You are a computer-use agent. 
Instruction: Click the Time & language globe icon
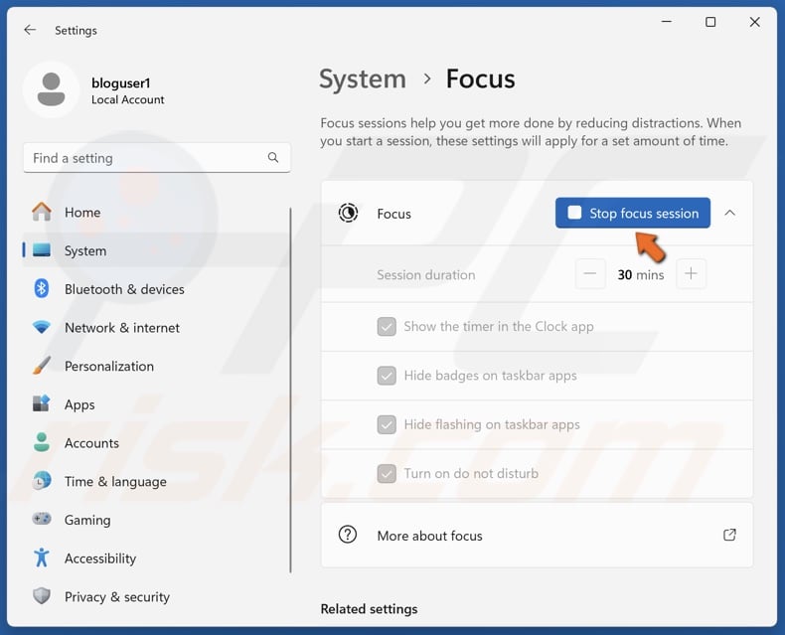point(42,481)
